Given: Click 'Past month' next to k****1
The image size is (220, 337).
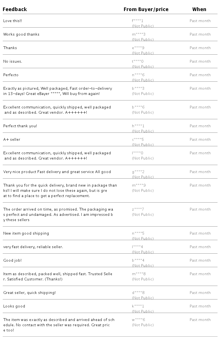Looking at the screenshot, I should tap(200, 306).
